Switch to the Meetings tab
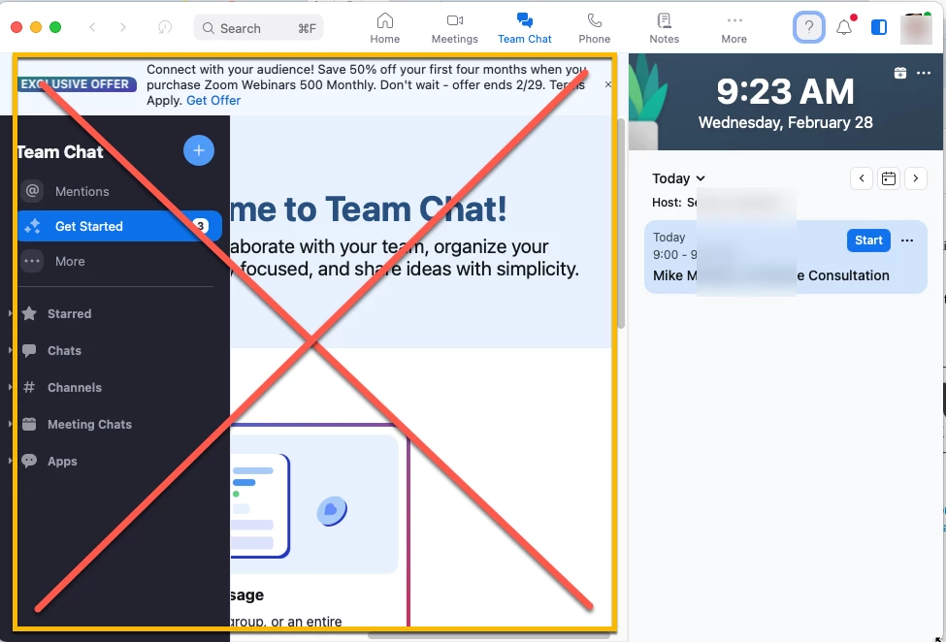 (454, 28)
